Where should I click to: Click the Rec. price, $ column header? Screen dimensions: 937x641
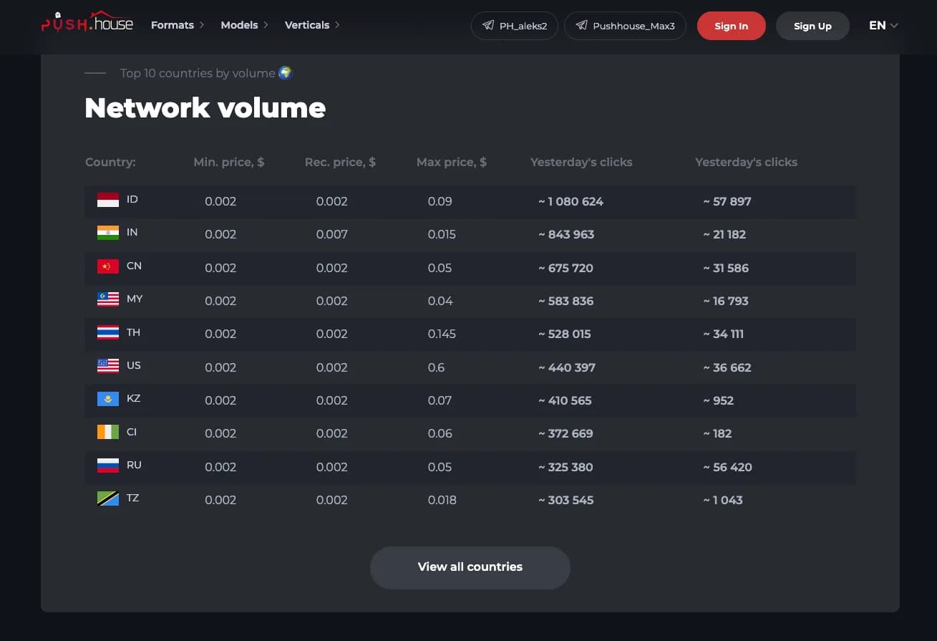point(340,163)
